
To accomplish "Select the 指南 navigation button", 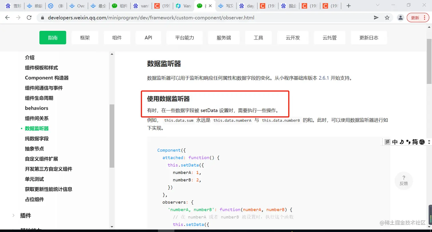I will (53, 37).
